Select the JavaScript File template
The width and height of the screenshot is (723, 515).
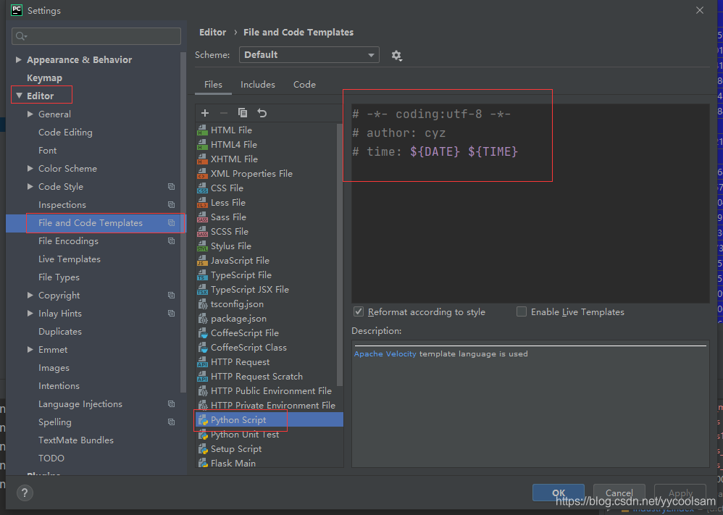pyautogui.click(x=269, y=261)
